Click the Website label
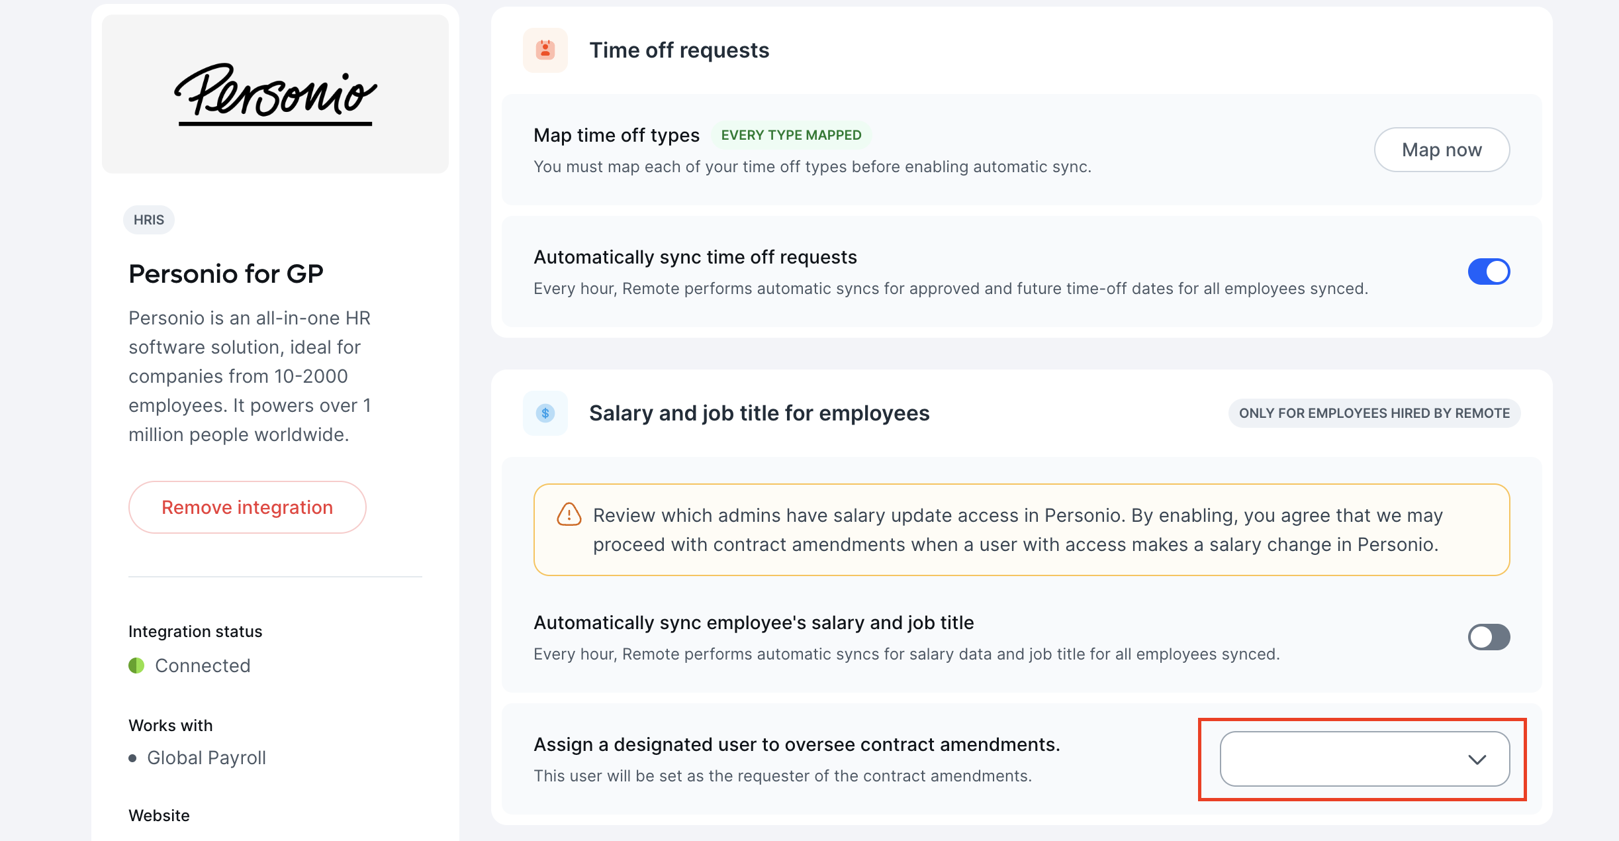Viewport: 1619px width, 841px height. [159, 816]
